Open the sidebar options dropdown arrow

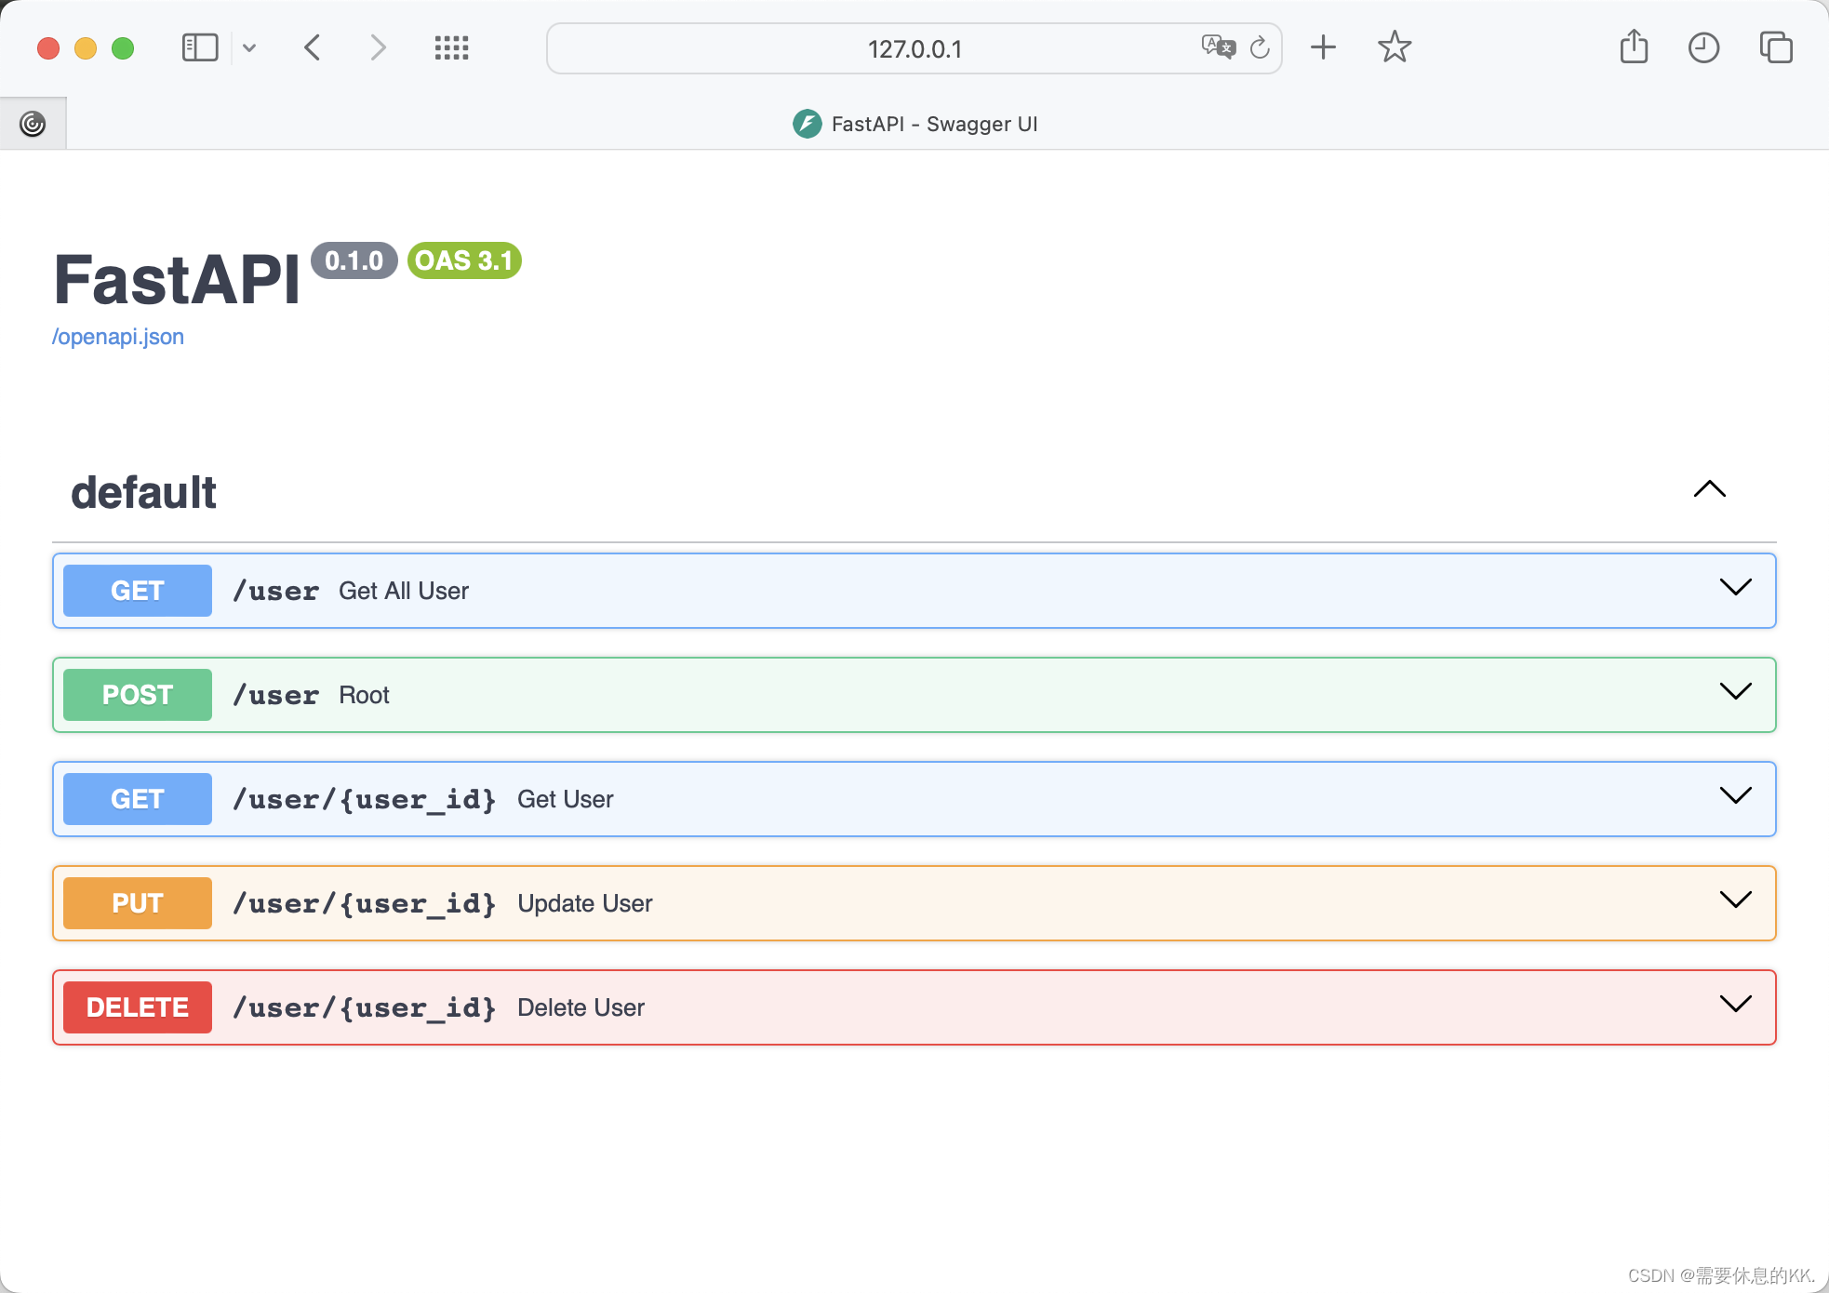249,47
